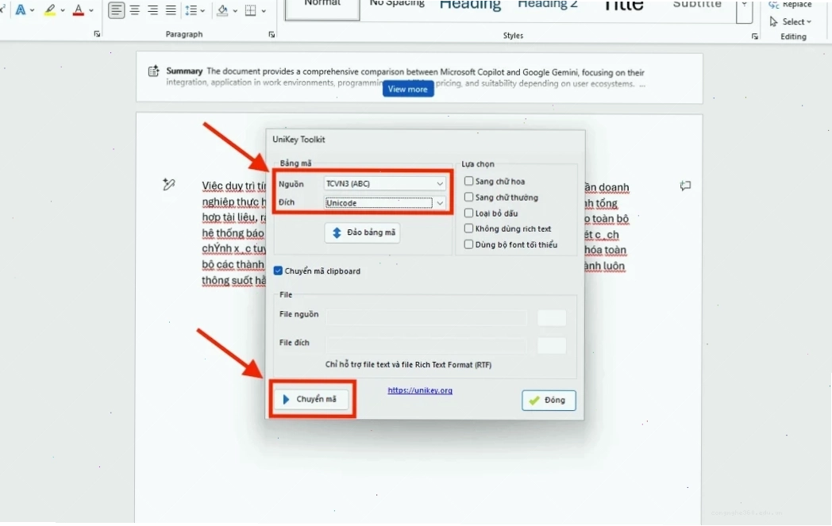Apply the Title style
The image size is (832, 526).
tap(623, 6)
